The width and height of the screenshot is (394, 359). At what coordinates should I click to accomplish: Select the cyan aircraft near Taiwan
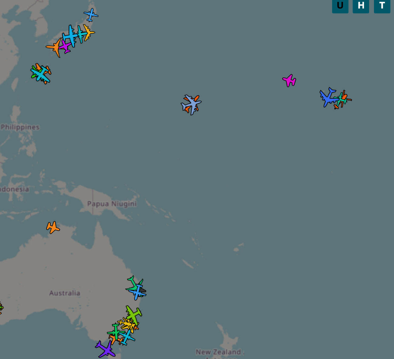click(40, 74)
